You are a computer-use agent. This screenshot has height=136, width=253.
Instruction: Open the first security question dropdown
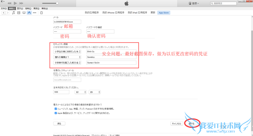[67, 52]
